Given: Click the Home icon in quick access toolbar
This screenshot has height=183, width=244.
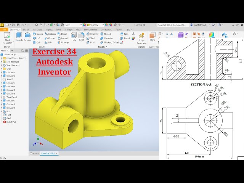Looking at the screenshot, I should (x=37, y=25).
